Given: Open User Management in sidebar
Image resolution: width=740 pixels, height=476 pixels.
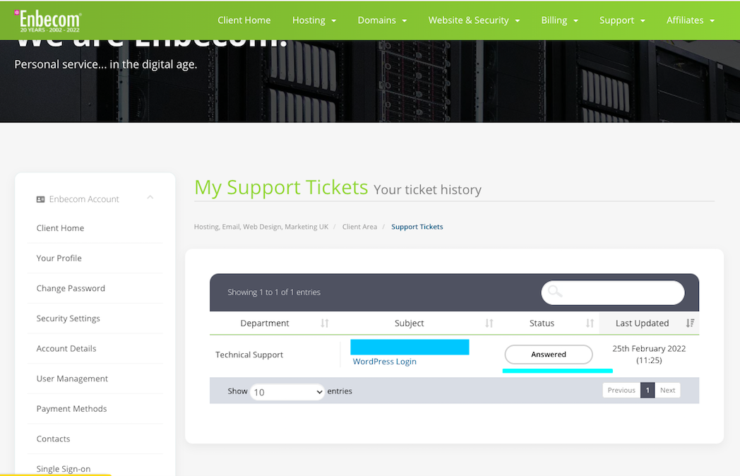Looking at the screenshot, I should (x=72, y=379).
